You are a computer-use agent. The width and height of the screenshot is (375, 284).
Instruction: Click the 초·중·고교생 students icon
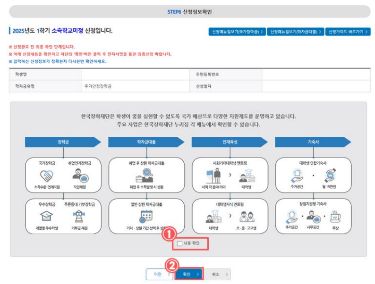pyautogui.click(x=247, y=217)
